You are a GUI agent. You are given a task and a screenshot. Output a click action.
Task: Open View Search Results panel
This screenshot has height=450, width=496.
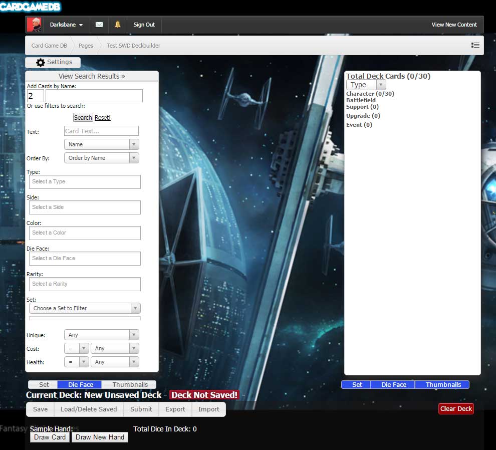[x=92, y=76]
